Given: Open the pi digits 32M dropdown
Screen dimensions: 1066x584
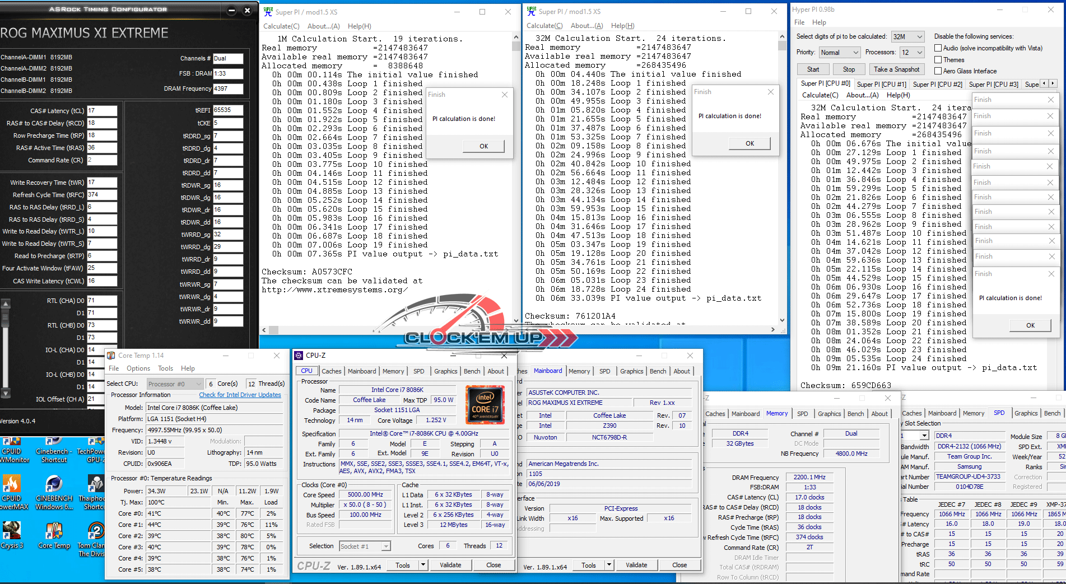Looking at the screenshot, I should [x=907, y=36].
